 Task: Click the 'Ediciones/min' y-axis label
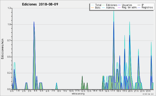(3, 49)
